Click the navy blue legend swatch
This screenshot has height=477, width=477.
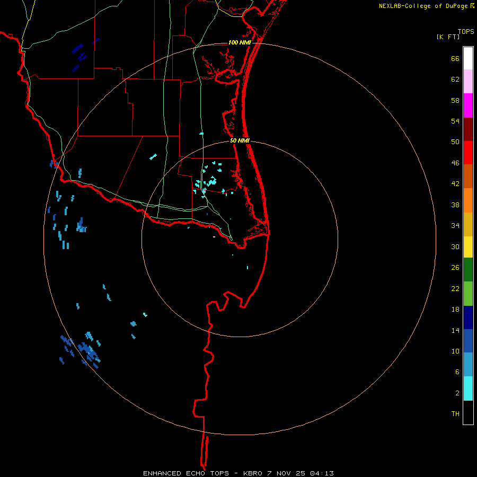(468, 317)
